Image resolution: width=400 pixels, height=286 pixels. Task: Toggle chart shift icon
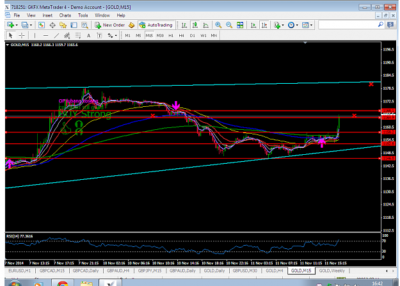coord(264,25)
